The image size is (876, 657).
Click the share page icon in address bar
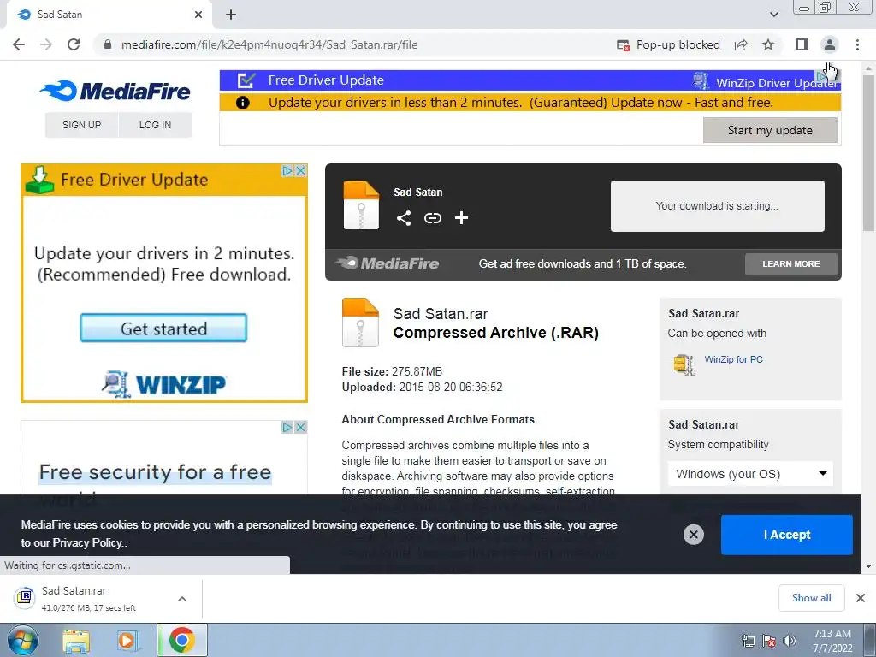[741, 44]
